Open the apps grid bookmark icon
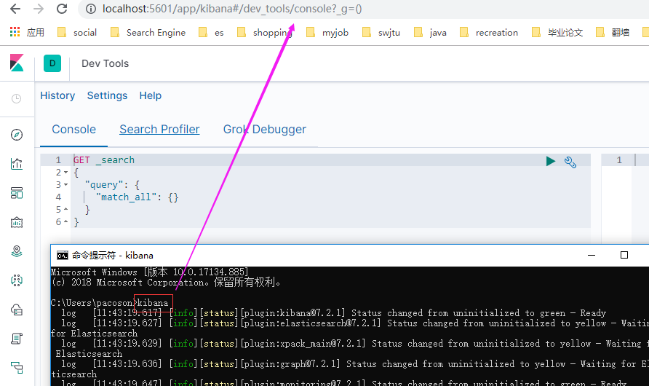 (15, 32)
